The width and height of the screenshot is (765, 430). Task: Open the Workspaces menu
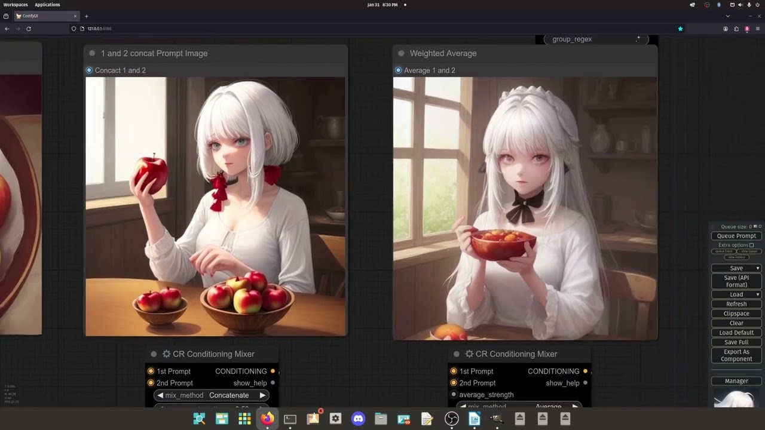coord(16,5)
